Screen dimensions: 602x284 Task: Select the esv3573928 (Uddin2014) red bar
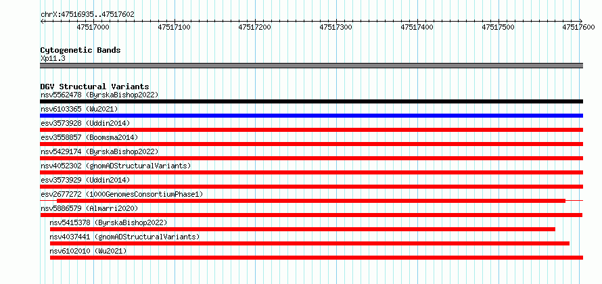point(311,130)
